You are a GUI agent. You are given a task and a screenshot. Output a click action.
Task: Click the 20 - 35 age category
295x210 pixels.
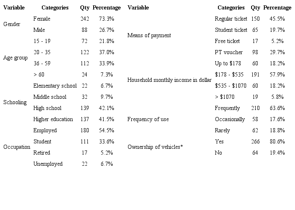(x=42, y=52)
